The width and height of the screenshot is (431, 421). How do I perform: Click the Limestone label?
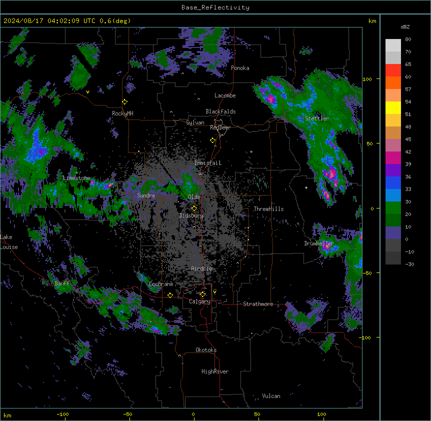pyautogui.click(x=76, y=178)
